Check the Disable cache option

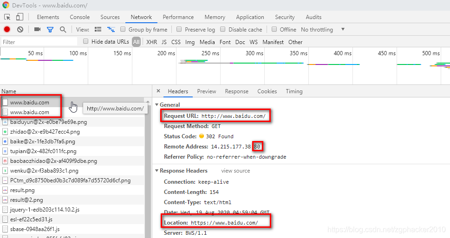223,29
